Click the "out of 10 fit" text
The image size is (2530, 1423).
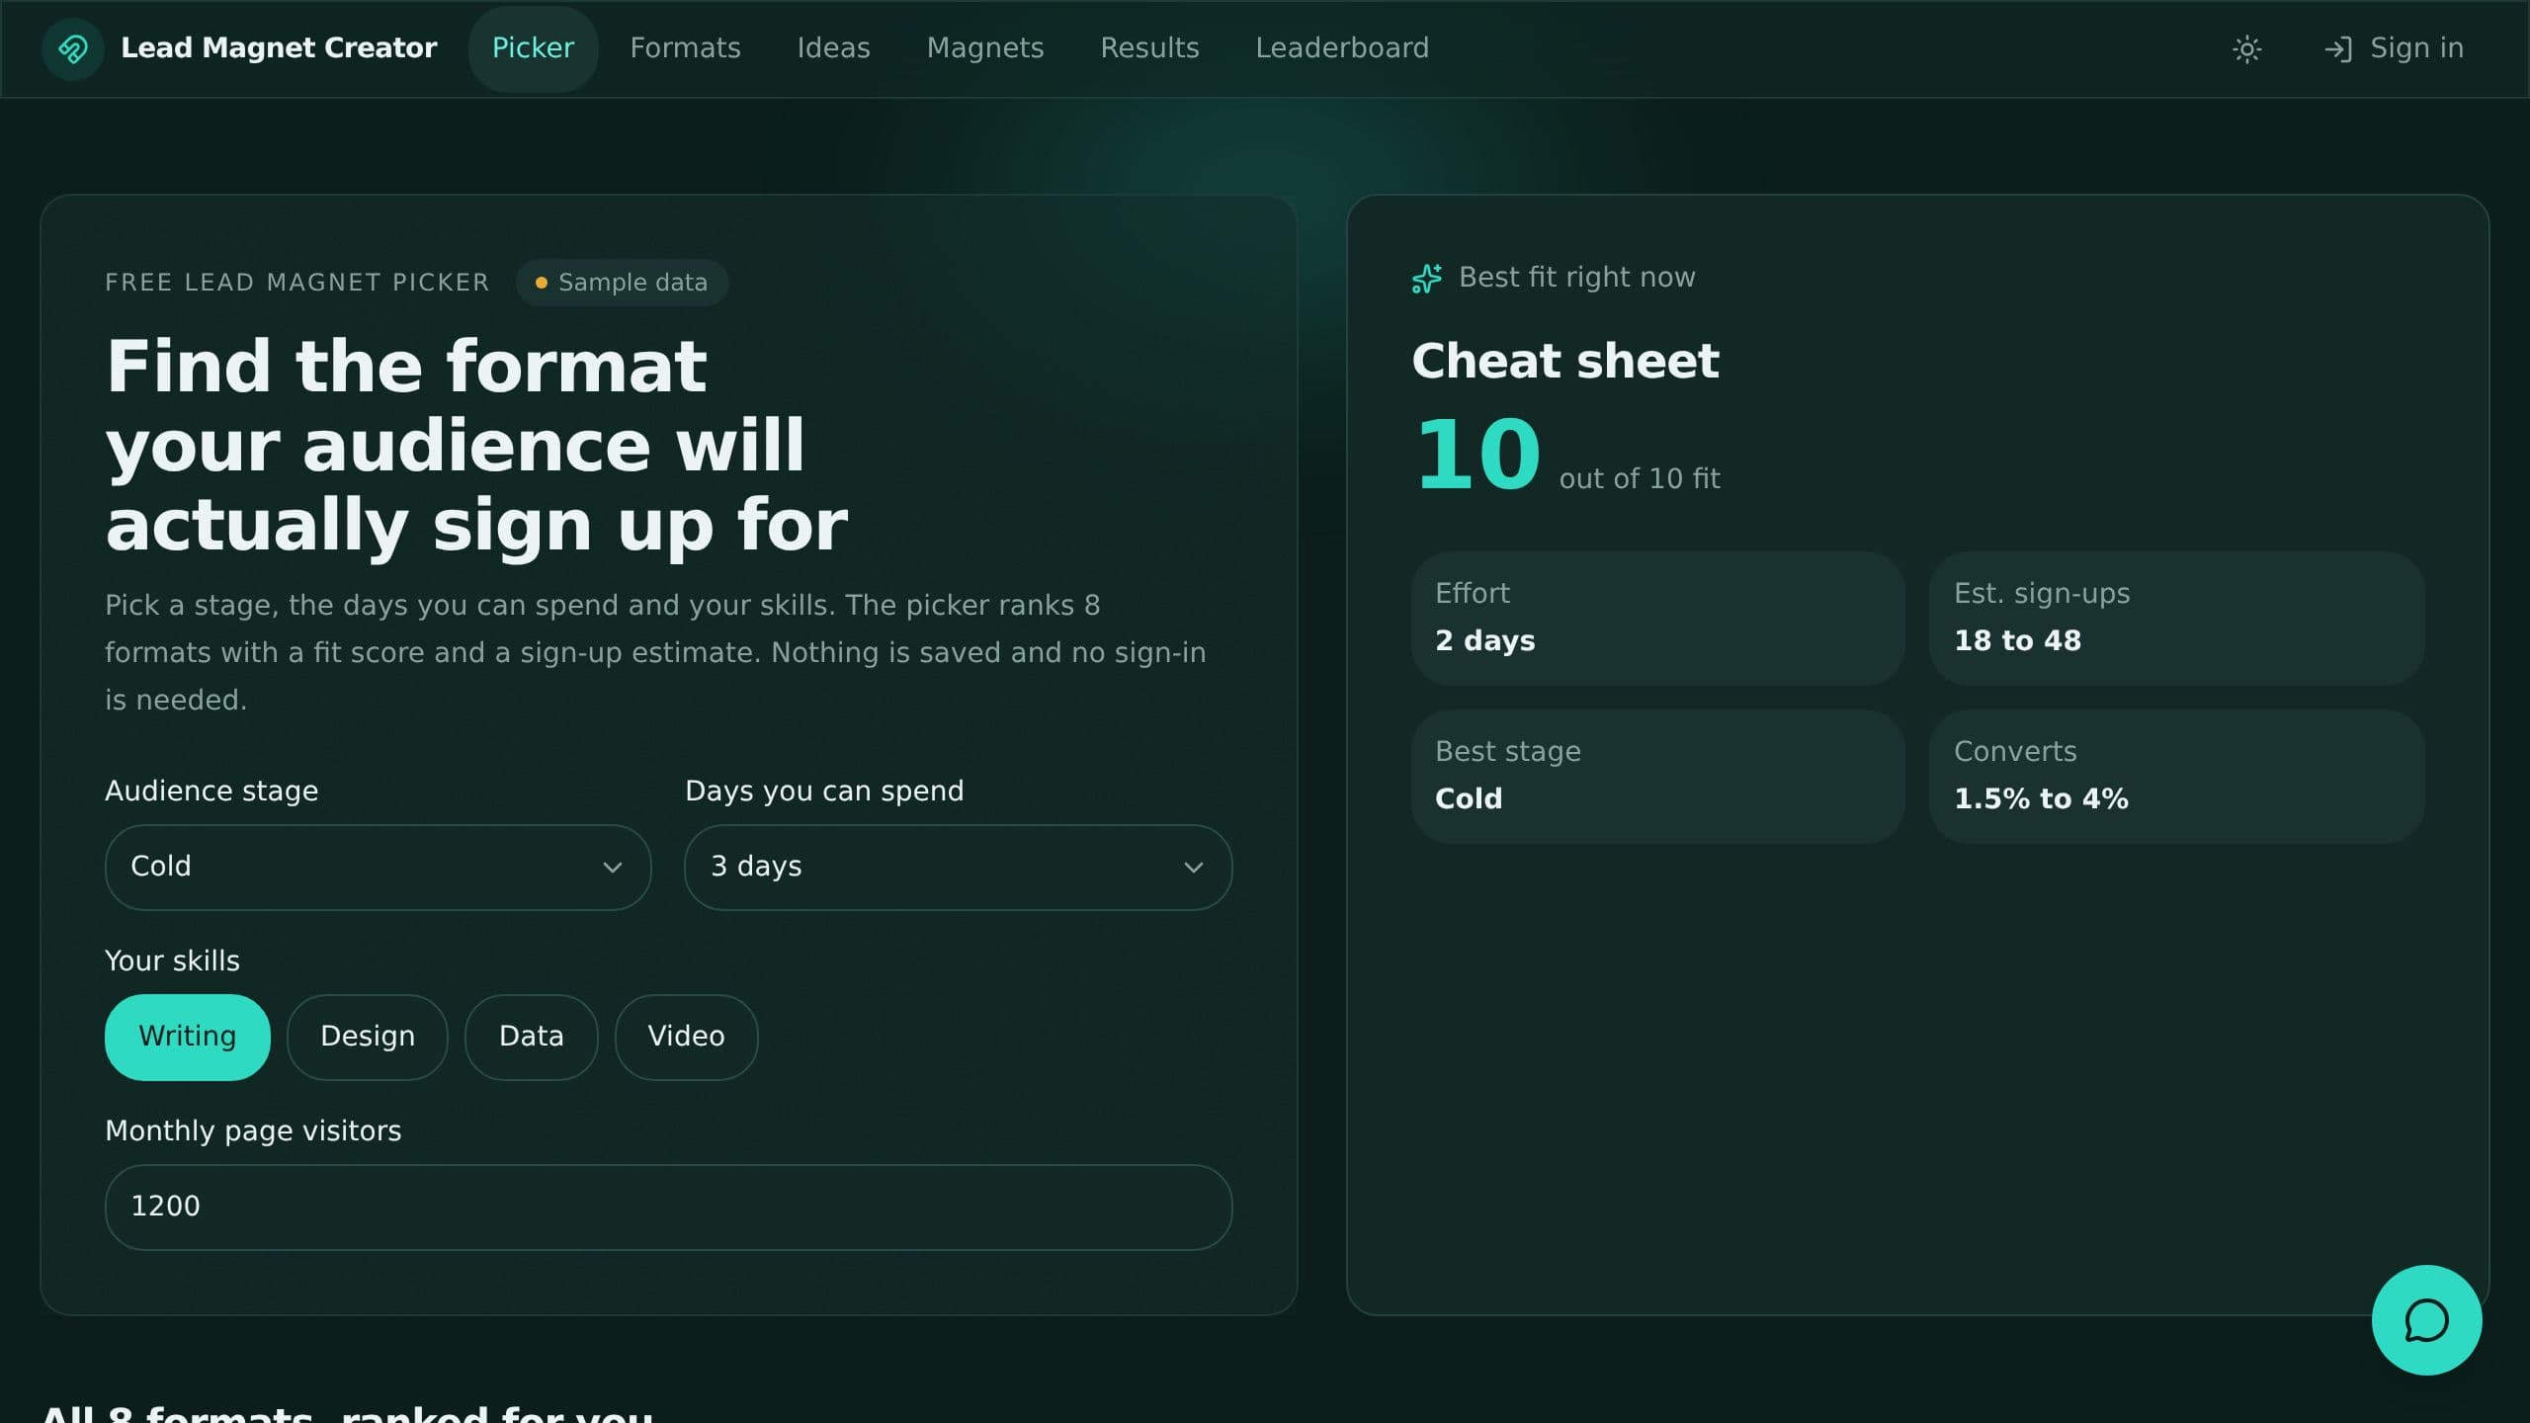coord(1640,479)
